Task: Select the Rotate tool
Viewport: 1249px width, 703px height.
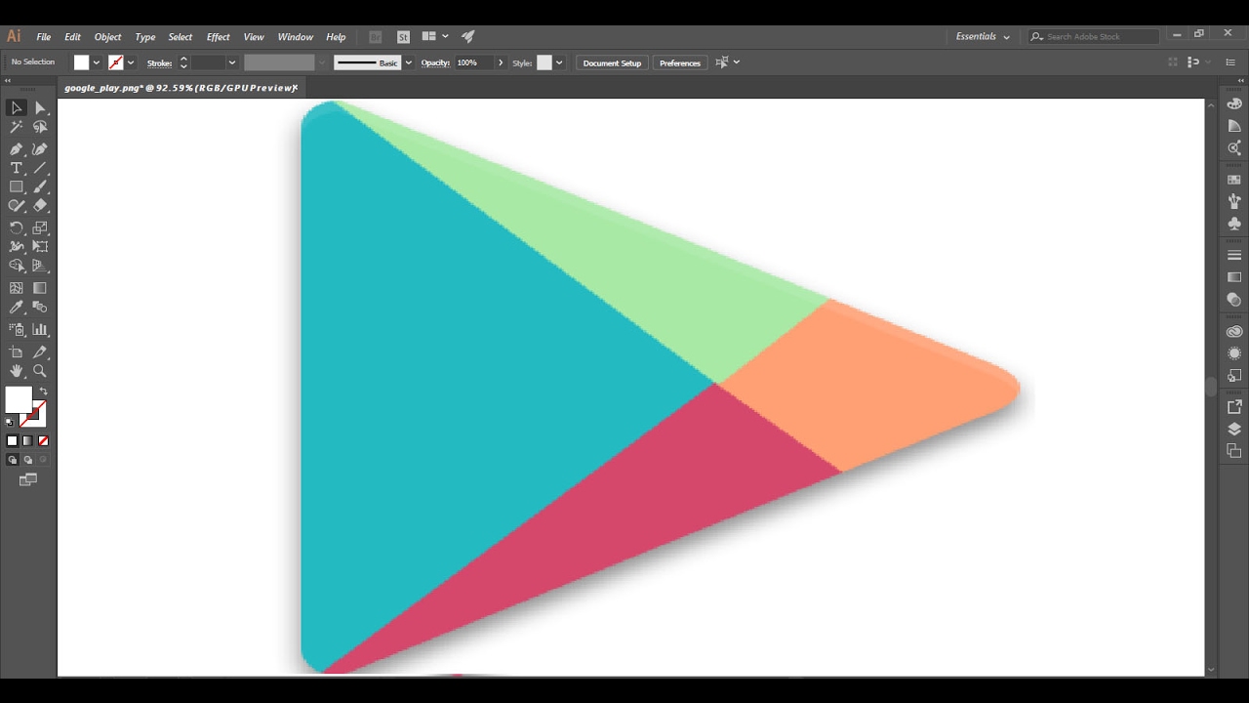Action: pos(17,227)
